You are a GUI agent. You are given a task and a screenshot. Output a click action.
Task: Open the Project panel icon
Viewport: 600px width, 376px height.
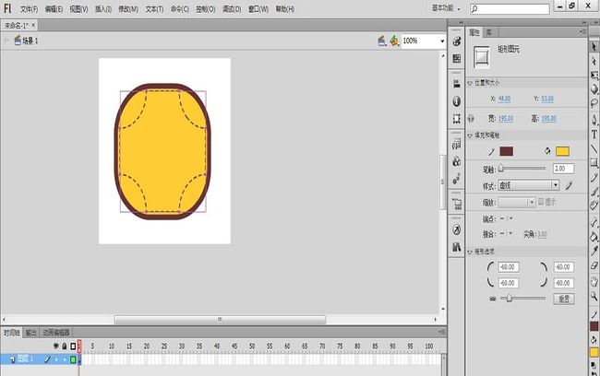pos(457,204)
